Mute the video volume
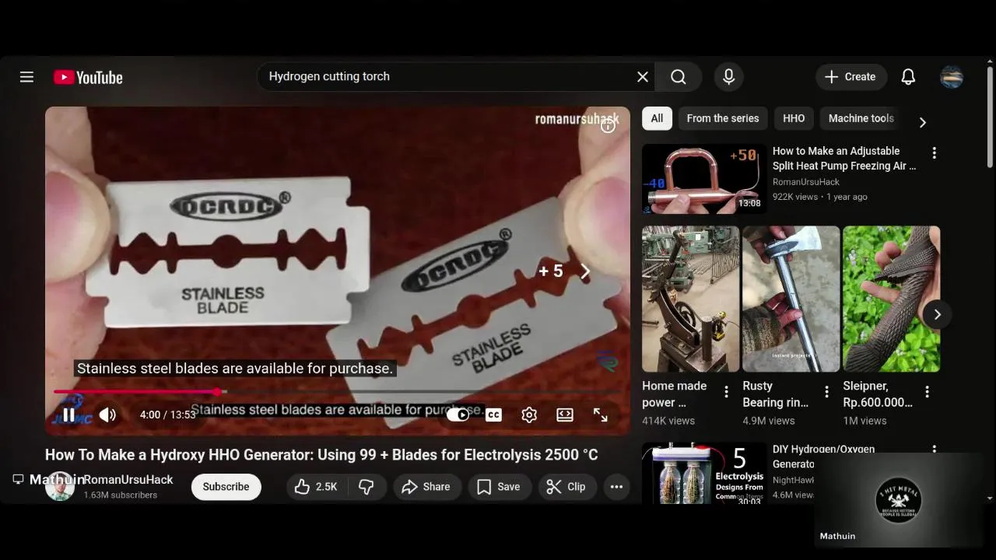Viewport: 996px width, 560px height. pyautogui.click(x=107, y=415)
